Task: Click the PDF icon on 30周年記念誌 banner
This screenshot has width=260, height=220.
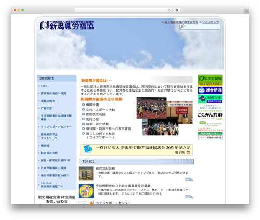Action: tap(188, 152)
